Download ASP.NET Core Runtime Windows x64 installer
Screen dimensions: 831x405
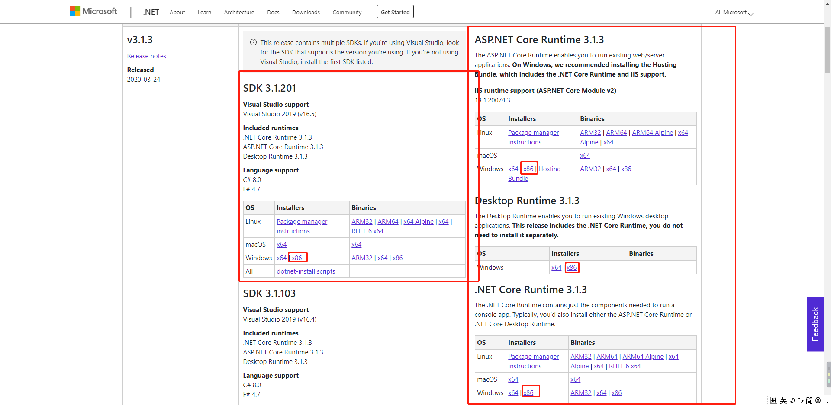click(513, 169)
